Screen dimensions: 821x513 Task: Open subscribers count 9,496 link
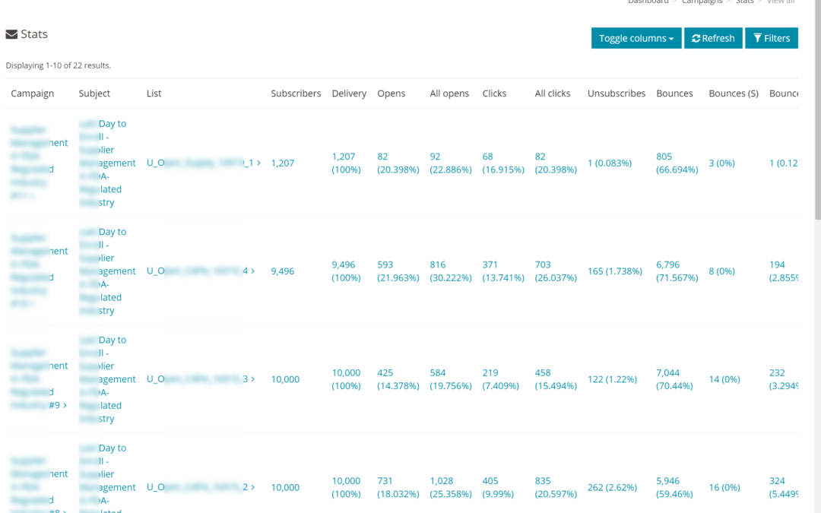(x=282, y=271)
